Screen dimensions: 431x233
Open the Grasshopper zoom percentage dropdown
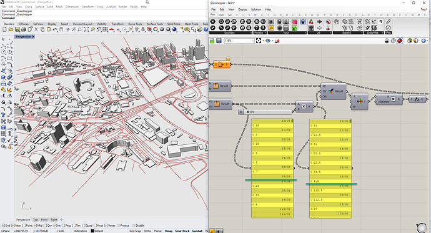252,41
